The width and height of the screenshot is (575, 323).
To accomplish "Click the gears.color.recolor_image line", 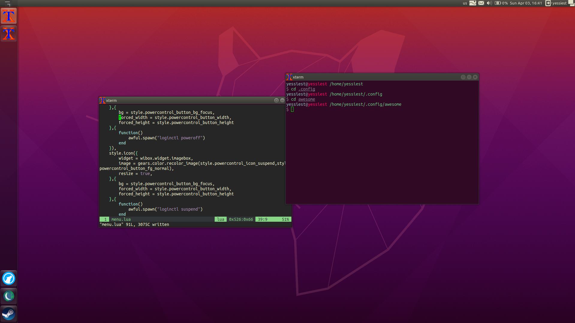I will pyautogui.click(x=202, y=163).
